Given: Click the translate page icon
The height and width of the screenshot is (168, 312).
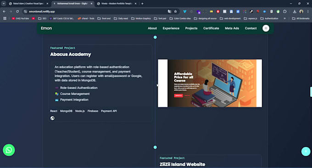Looking at the screenshot, I should pyautogui.click(x=169, y=11).
